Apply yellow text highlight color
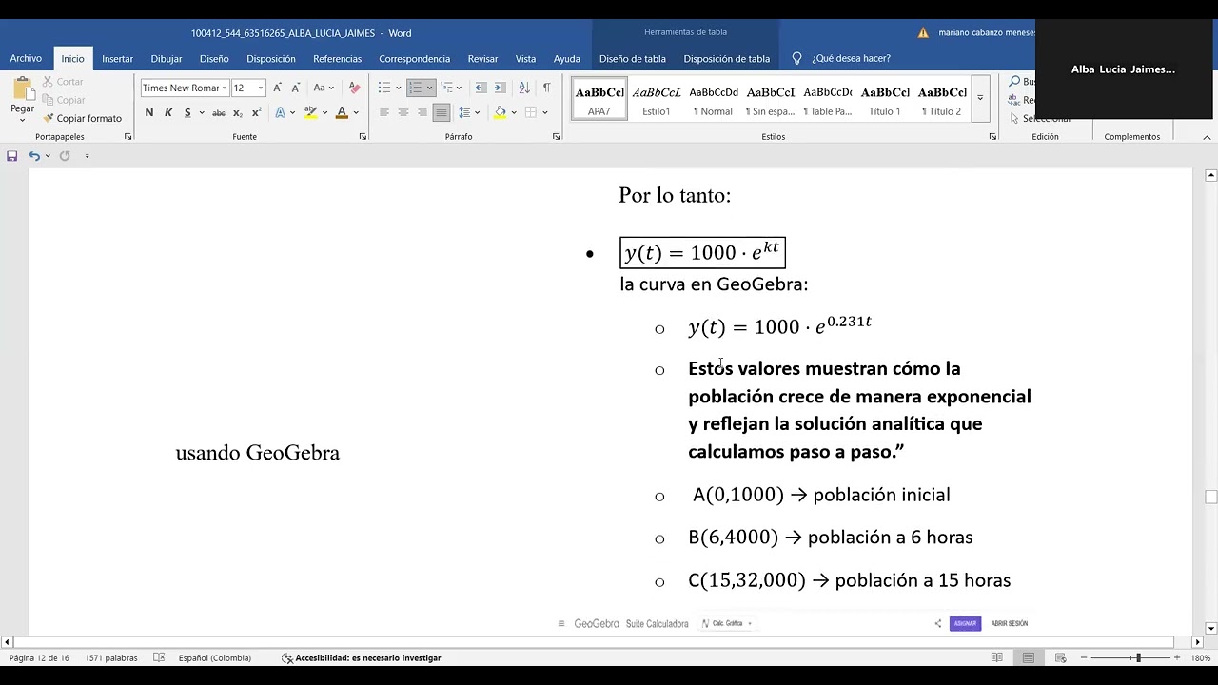This screenshot has height=685, width=1218. click(x=310, y=112)
